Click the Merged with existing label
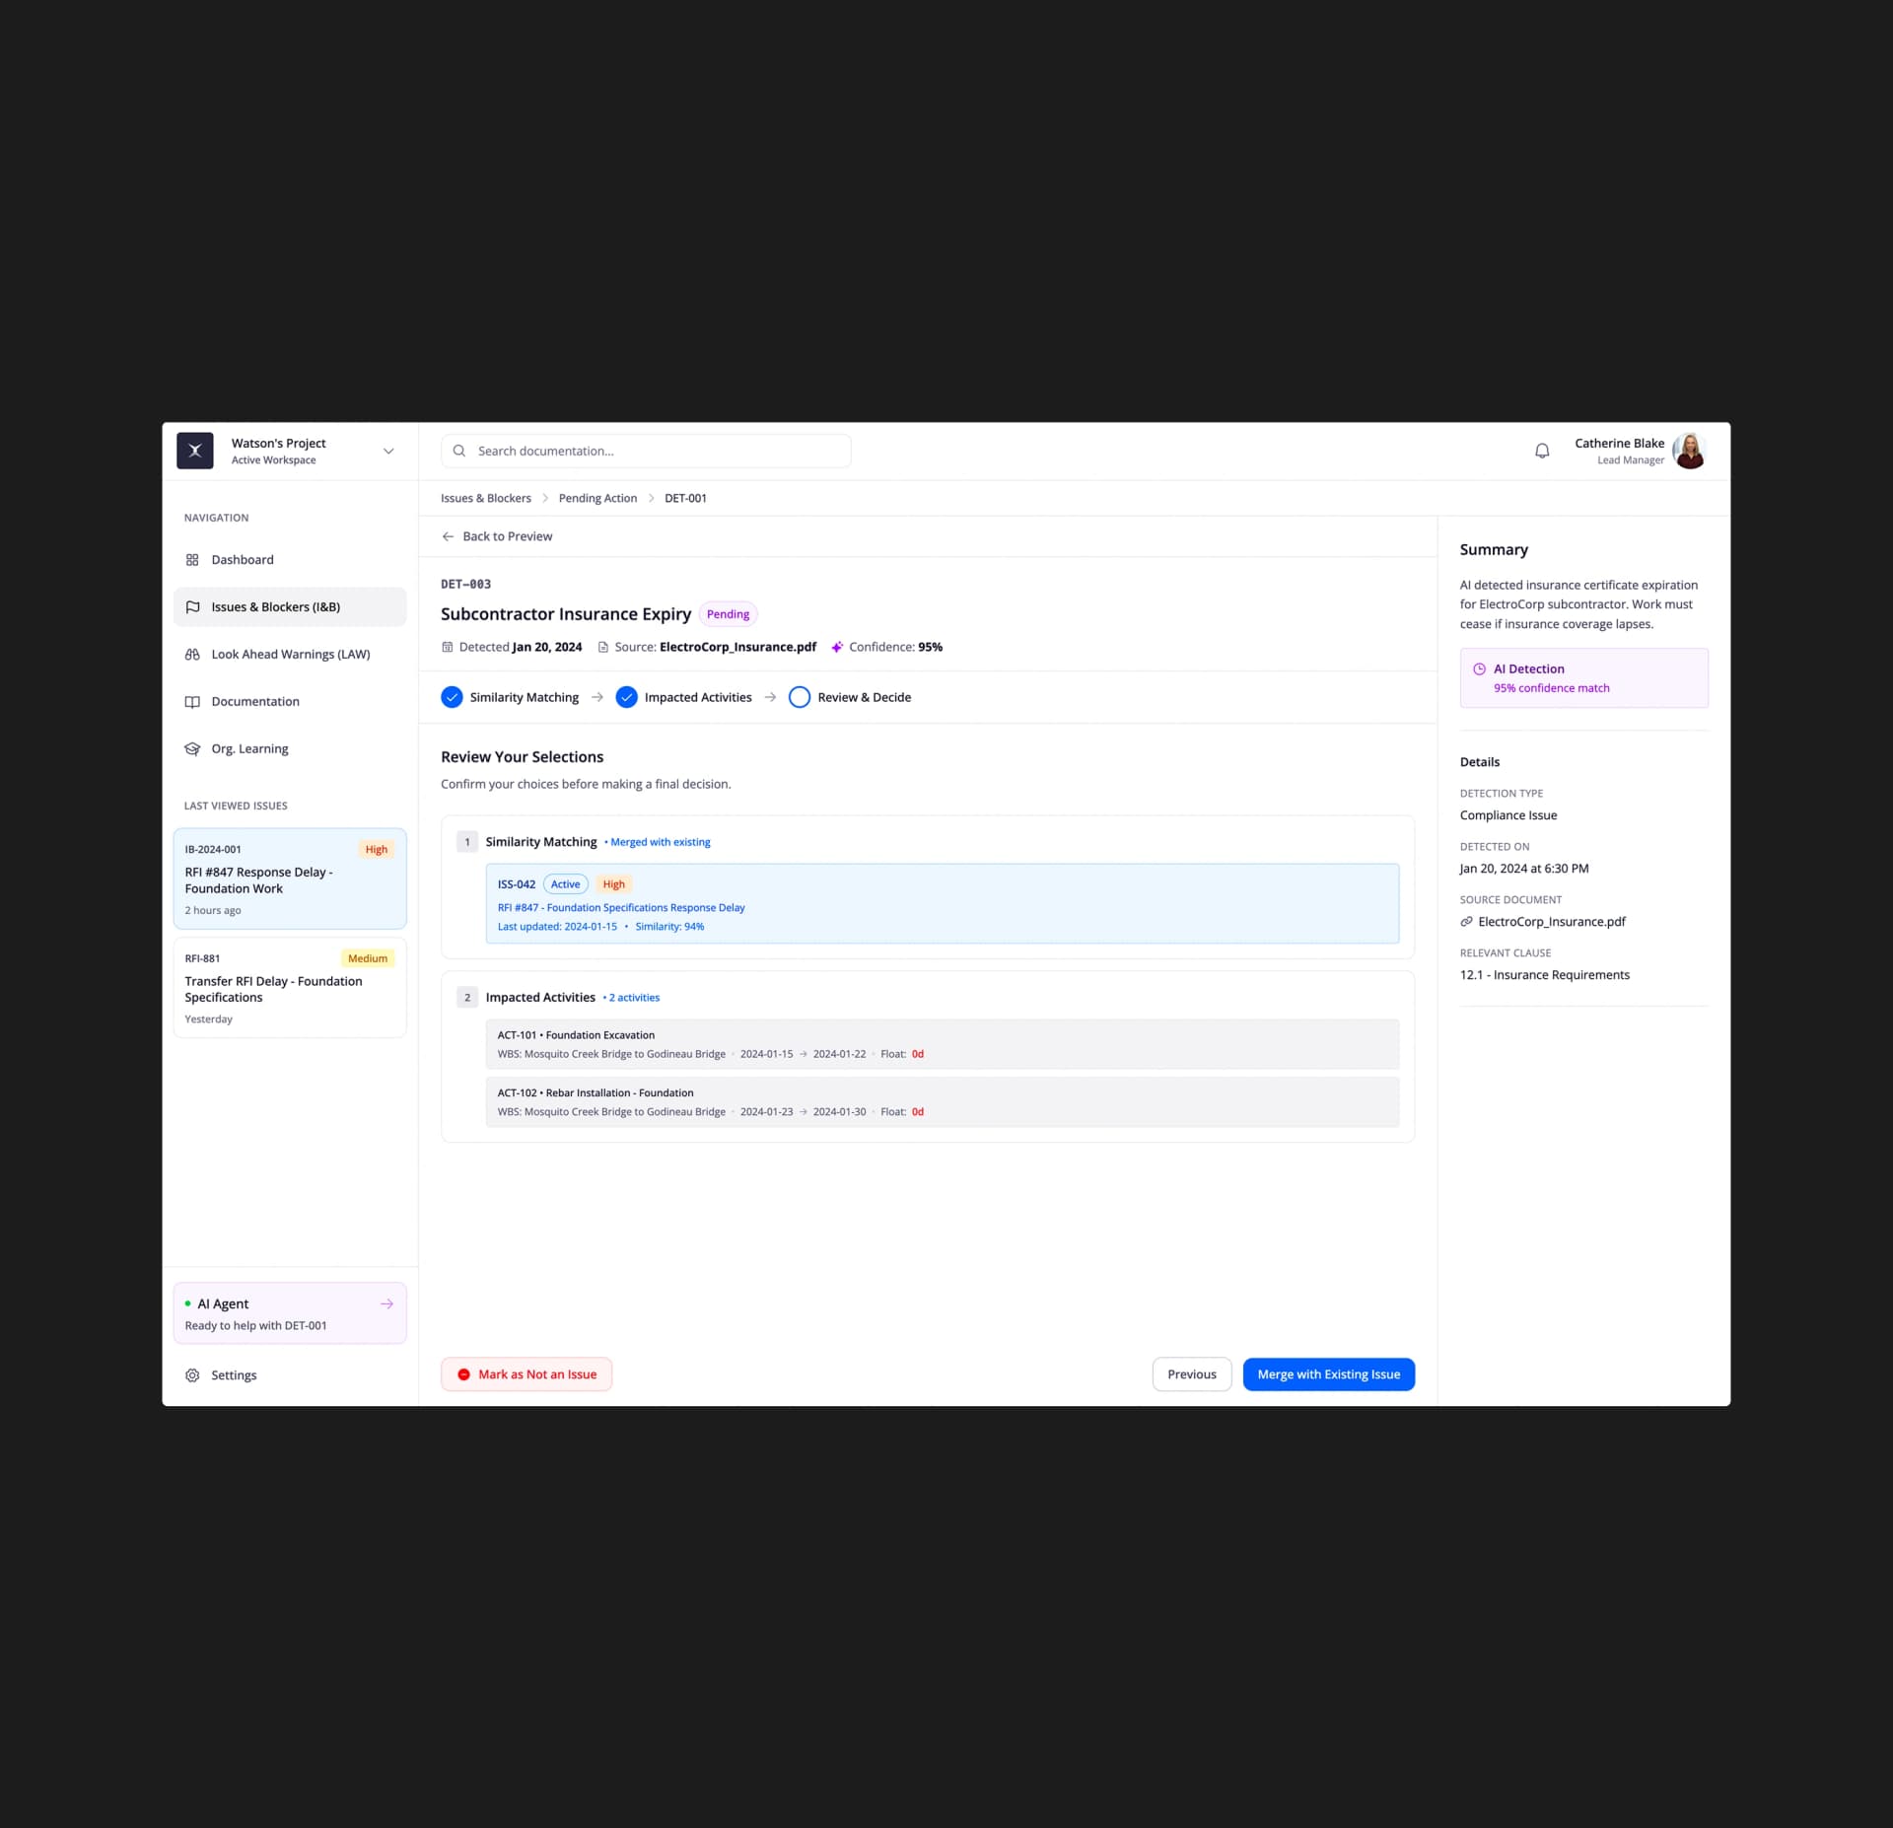1893x1828 pixels. [660, 842]
